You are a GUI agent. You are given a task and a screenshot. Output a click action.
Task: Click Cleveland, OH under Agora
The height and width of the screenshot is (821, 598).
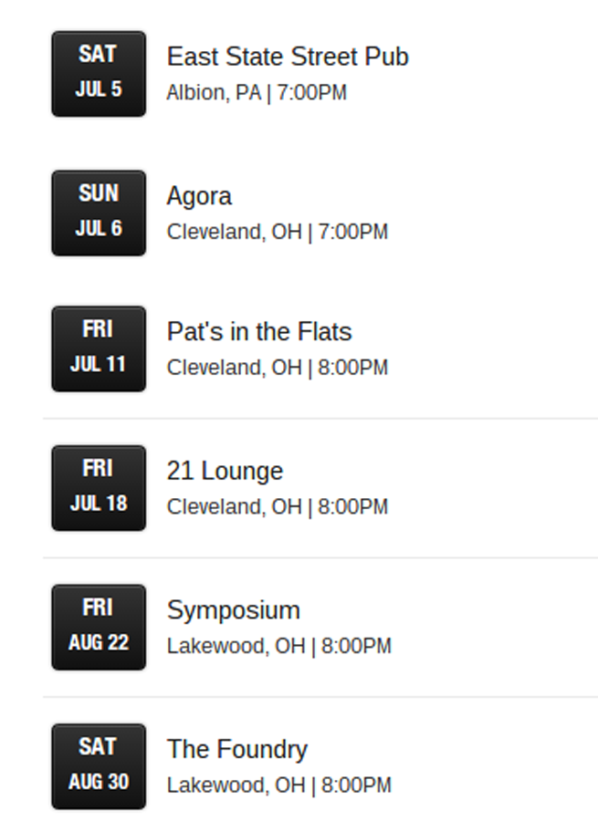point(234,233)
